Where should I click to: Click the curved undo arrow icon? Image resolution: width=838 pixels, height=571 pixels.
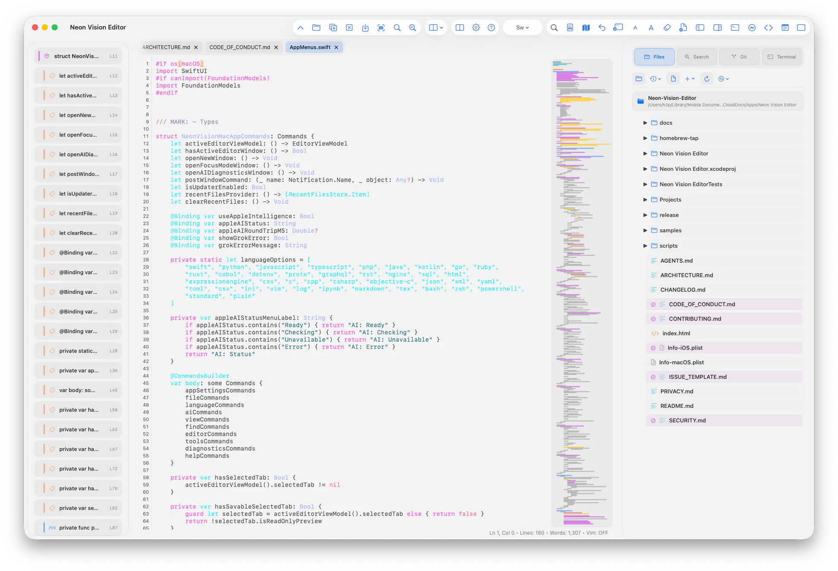(602, 28)
